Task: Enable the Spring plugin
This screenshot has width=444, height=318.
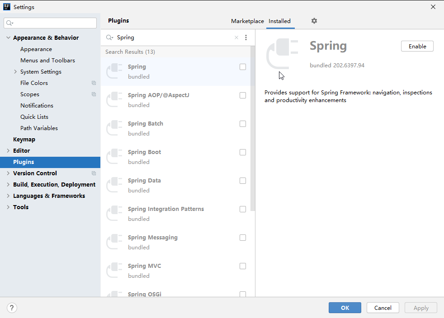Action: [417, 46]
